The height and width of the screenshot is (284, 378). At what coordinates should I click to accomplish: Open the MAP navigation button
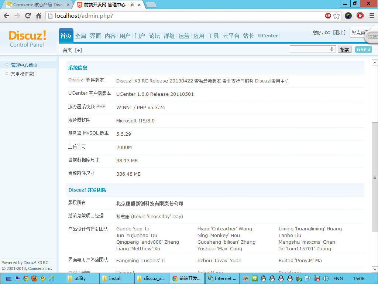click(364, 50)
